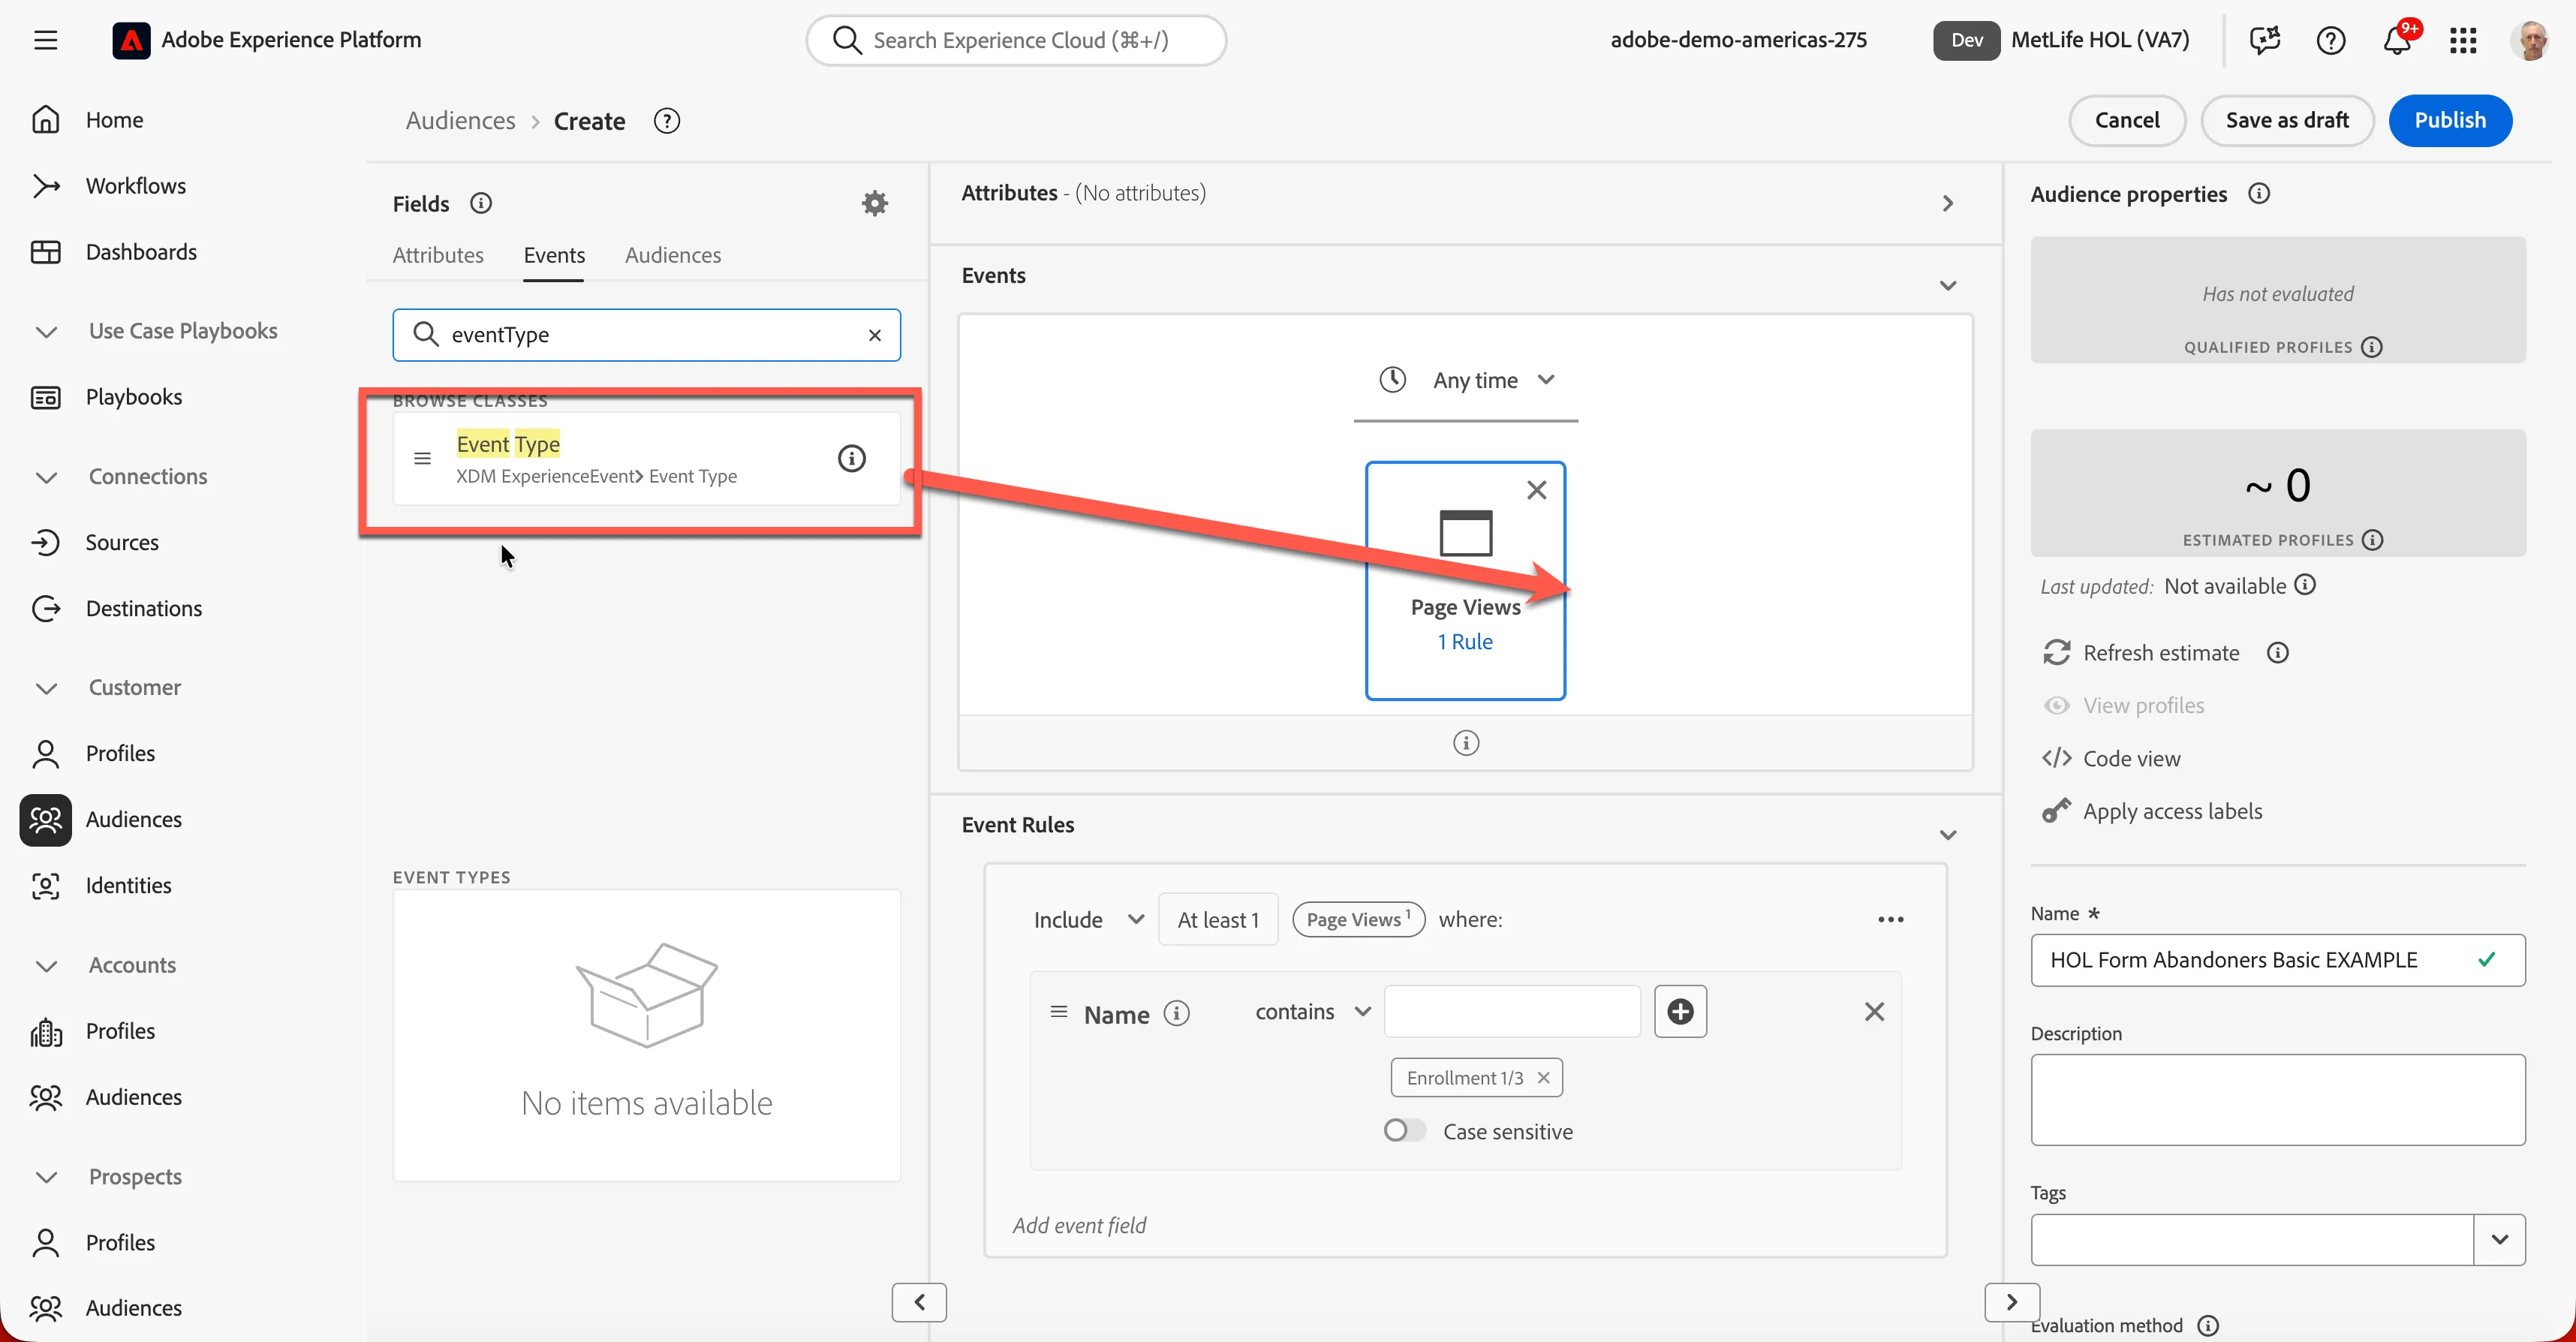
Task: Click plus button to add Name value
Action: click(x=1680, y=1011)
